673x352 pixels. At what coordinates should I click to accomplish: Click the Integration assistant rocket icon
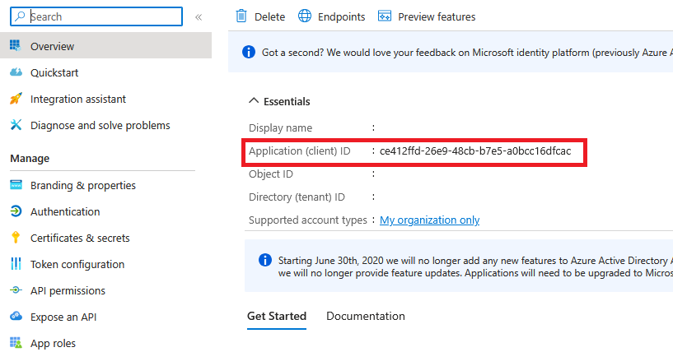[16, 99]
